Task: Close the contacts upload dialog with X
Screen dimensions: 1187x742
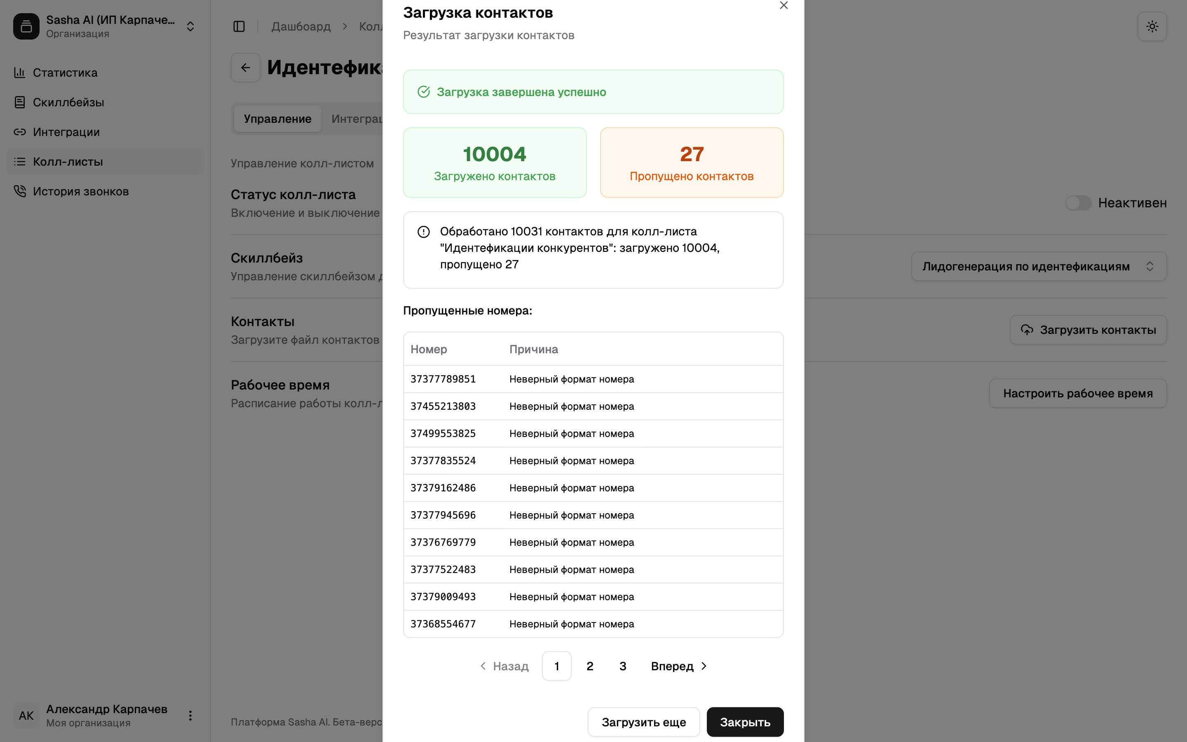Action: coord(784,5)
